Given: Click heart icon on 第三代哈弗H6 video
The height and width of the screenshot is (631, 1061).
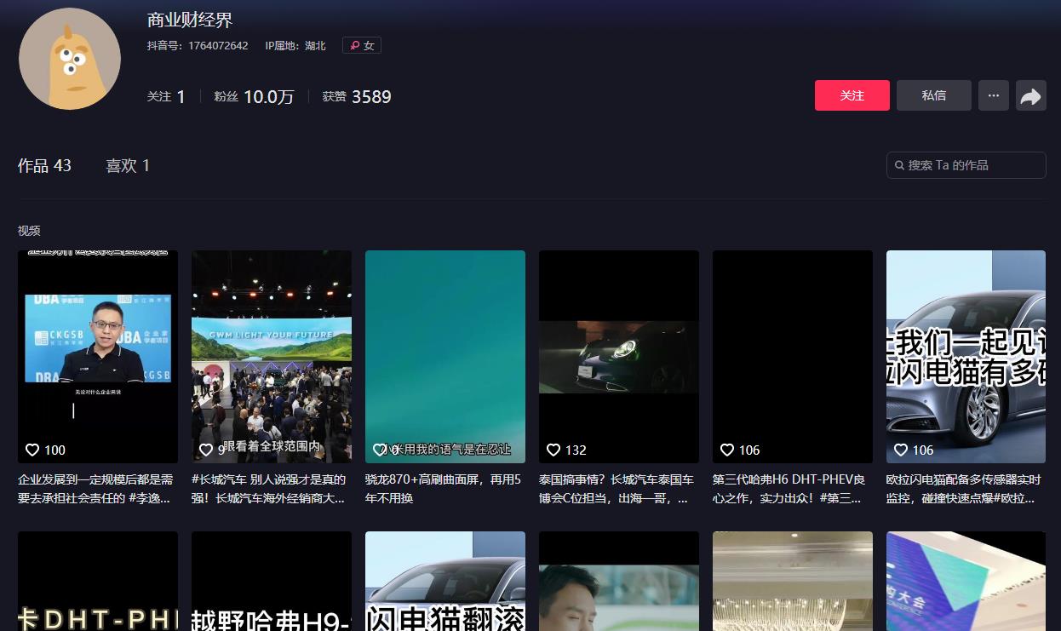Looking at the screenshot, I should pyautogui.click(x=727, y=450).
